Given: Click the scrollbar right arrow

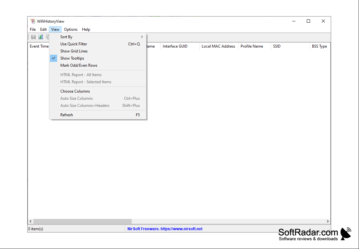Looking at the screenshot, I should 328,221.
